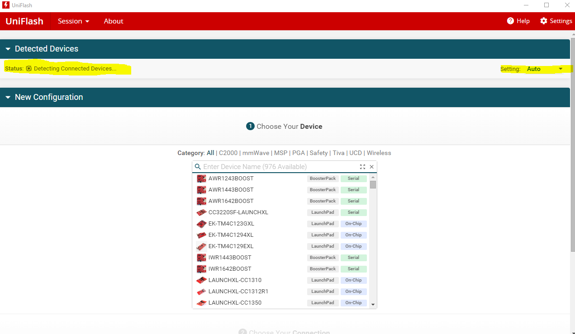575x334 pixels.
Task: Click Serial tag on AWR1443BOOST row
Action: pos(353,190)
